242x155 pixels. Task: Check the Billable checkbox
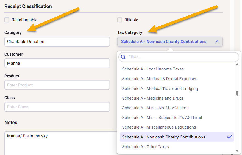tap(120, 20)
